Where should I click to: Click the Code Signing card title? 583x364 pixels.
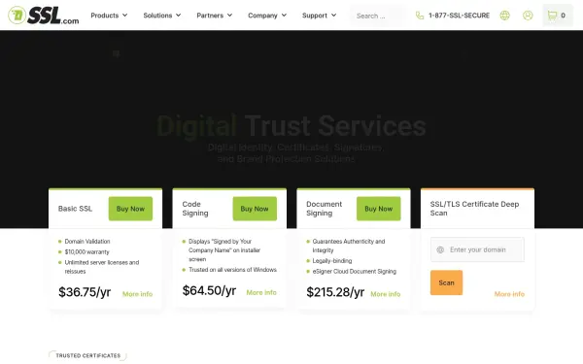(x=195, y=209)
